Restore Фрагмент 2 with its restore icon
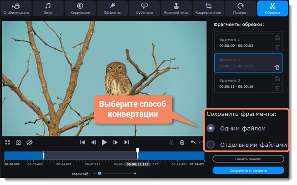Image resolution: width=297 pixels, height=185 pixels. pos(277,67)
